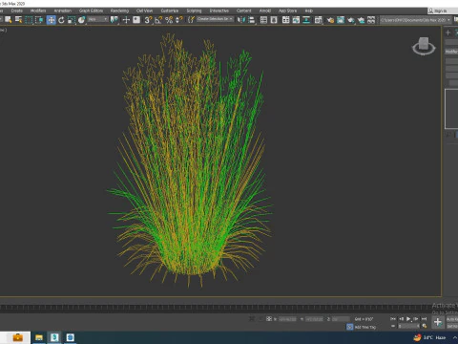Screen dimensions: 458x344
Task: Choose the Rectangular Selection Region icon
Action: coord(29,20)
